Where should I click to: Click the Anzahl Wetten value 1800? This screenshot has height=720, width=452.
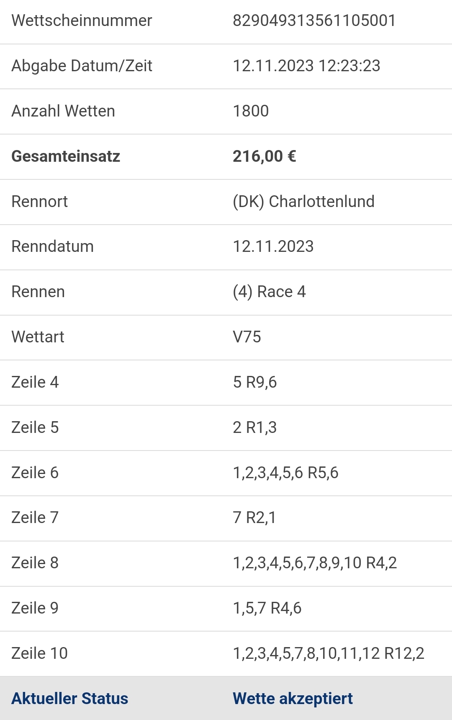pyautogui.click(x=251, y=111)
